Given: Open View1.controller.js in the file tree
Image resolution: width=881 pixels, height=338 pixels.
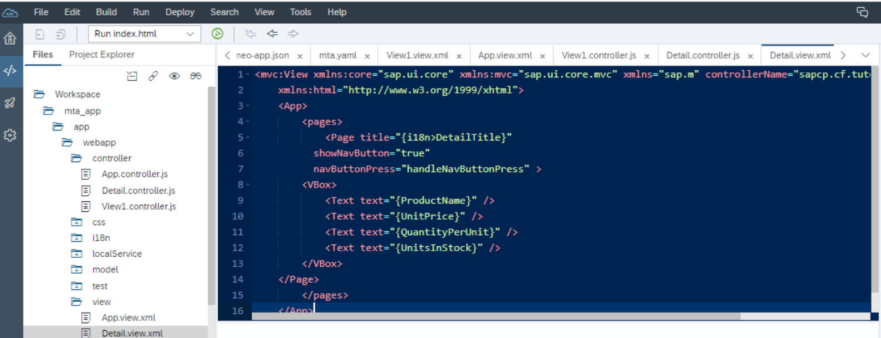Looking at the screenshot, I should click(139, 206).
